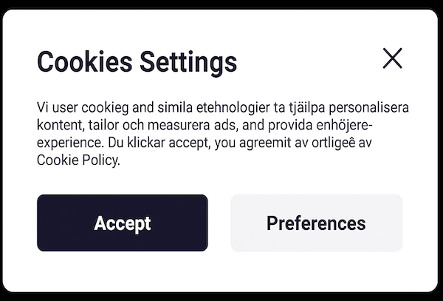Open cookie Preferences
Screen dimensions: 443x301
[x=316, y=223]
